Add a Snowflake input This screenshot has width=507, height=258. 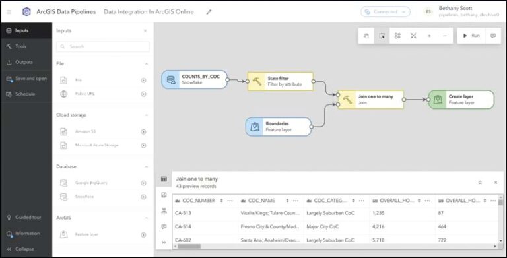[x=143, y=197]
